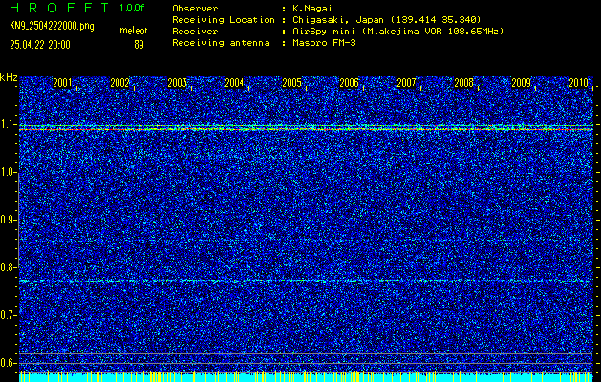Click the Receiving Location label

[224, 19]
